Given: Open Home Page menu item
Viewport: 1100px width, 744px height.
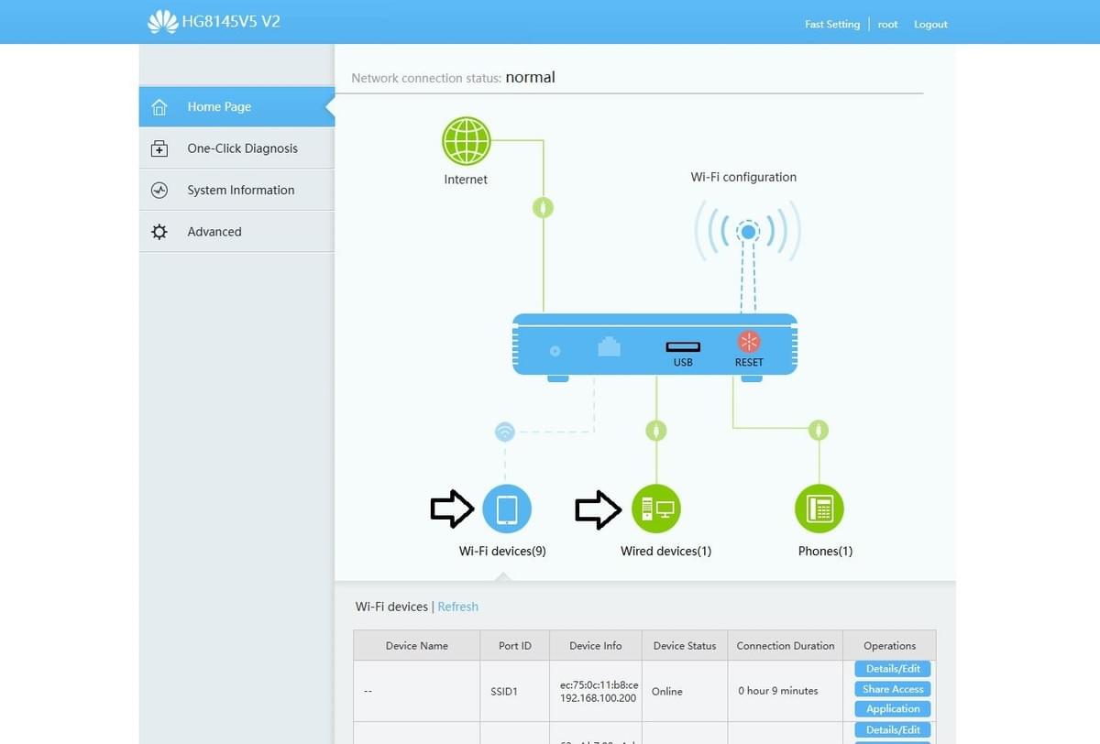Looking at the screenshot, I should coord(236,107).
